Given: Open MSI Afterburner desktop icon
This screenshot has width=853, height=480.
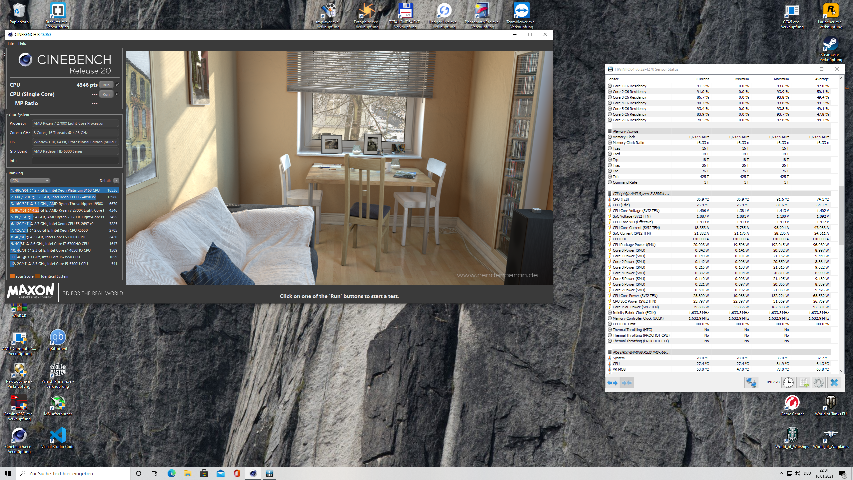Looking at the screenshot, I should 58,406.
